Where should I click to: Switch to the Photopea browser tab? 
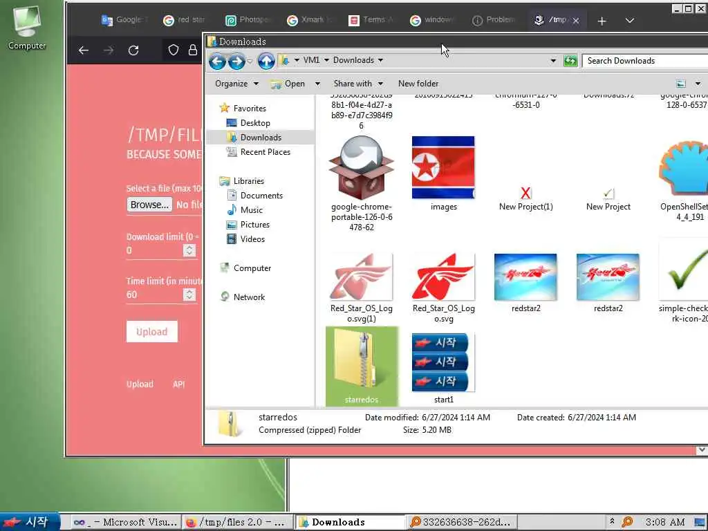248,20
